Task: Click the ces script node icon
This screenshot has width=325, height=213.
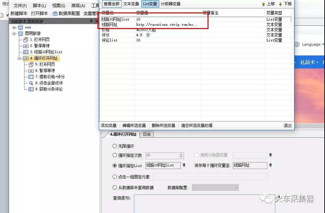Action: point(21,27)
